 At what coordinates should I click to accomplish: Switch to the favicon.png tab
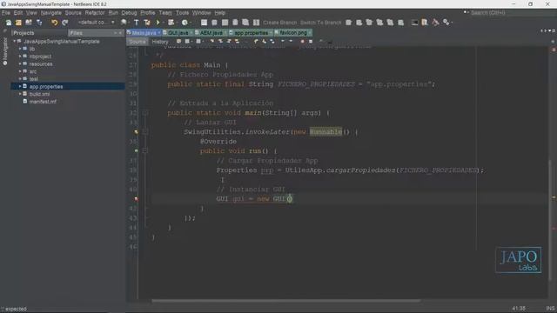[x=293, y=33]
